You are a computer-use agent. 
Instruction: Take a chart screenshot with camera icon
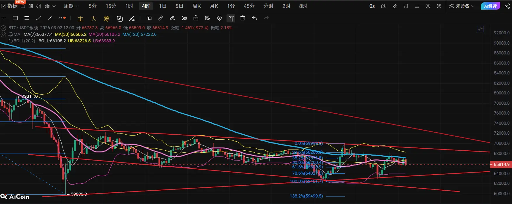coord(384,6)
